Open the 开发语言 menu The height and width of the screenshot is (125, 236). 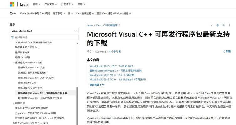(x=67, y=4)
